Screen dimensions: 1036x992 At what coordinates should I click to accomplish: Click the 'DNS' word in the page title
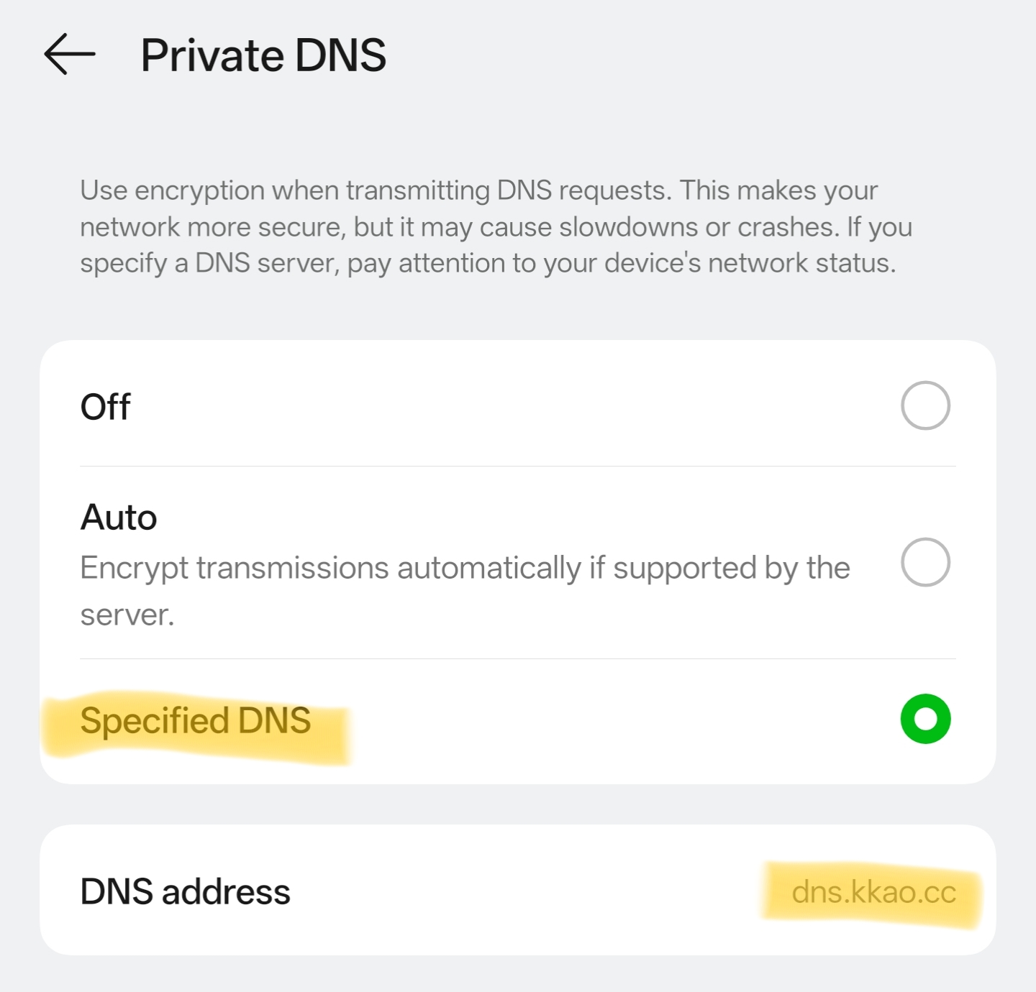pos(340,55)
